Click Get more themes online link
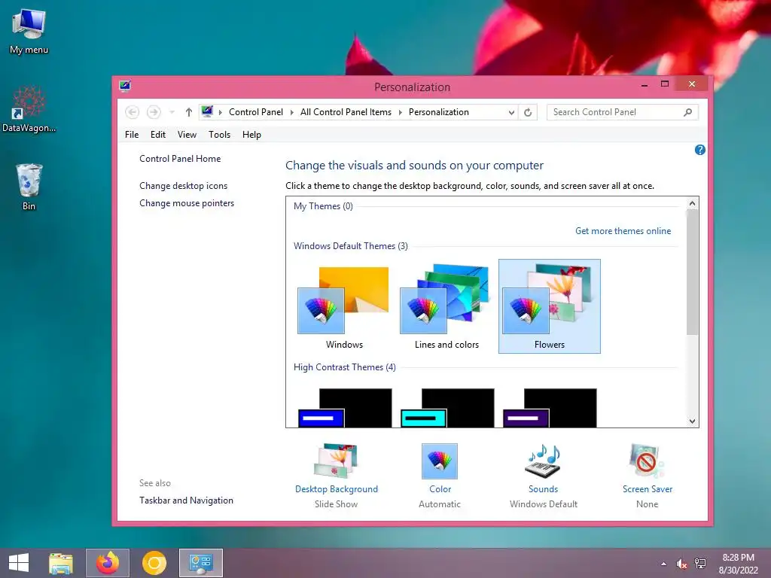The image size is (771, 578). tap(623, 231)
